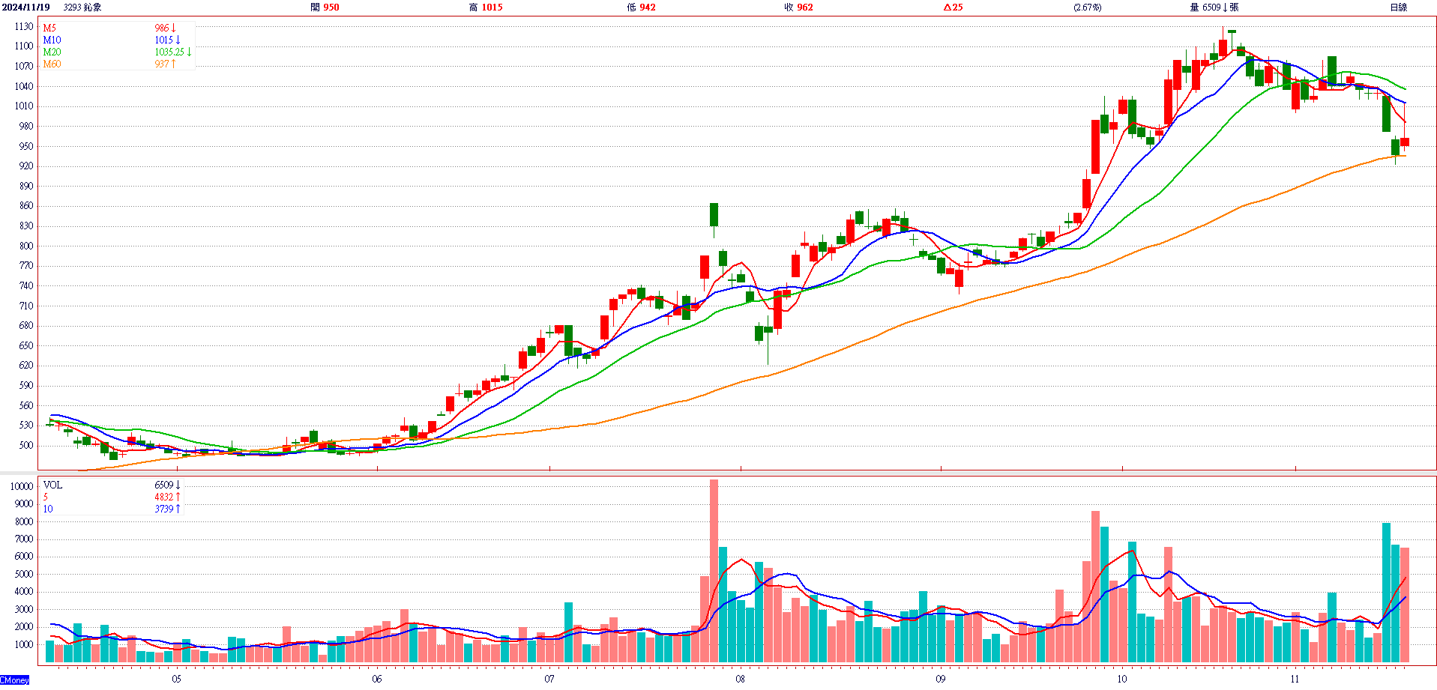Click the 5000 volume axis label
This screenshot has width=1437, height=690.
pyautogui.click(x=24, y=574)
